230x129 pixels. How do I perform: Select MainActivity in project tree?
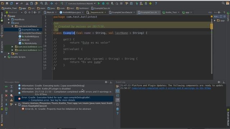(28, 43)
